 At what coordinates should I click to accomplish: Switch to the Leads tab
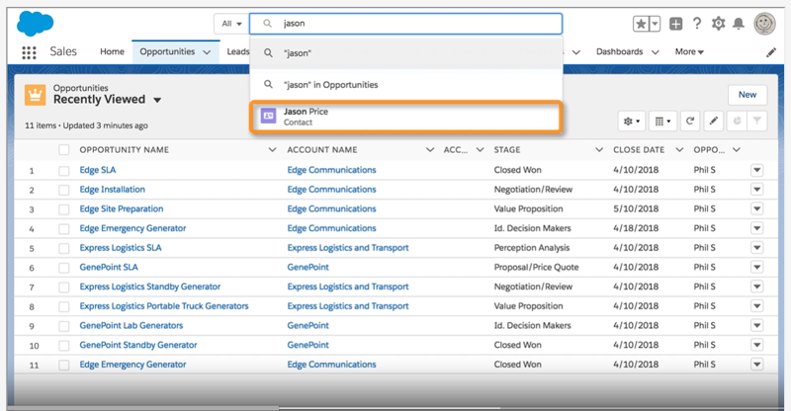(237, 51)
